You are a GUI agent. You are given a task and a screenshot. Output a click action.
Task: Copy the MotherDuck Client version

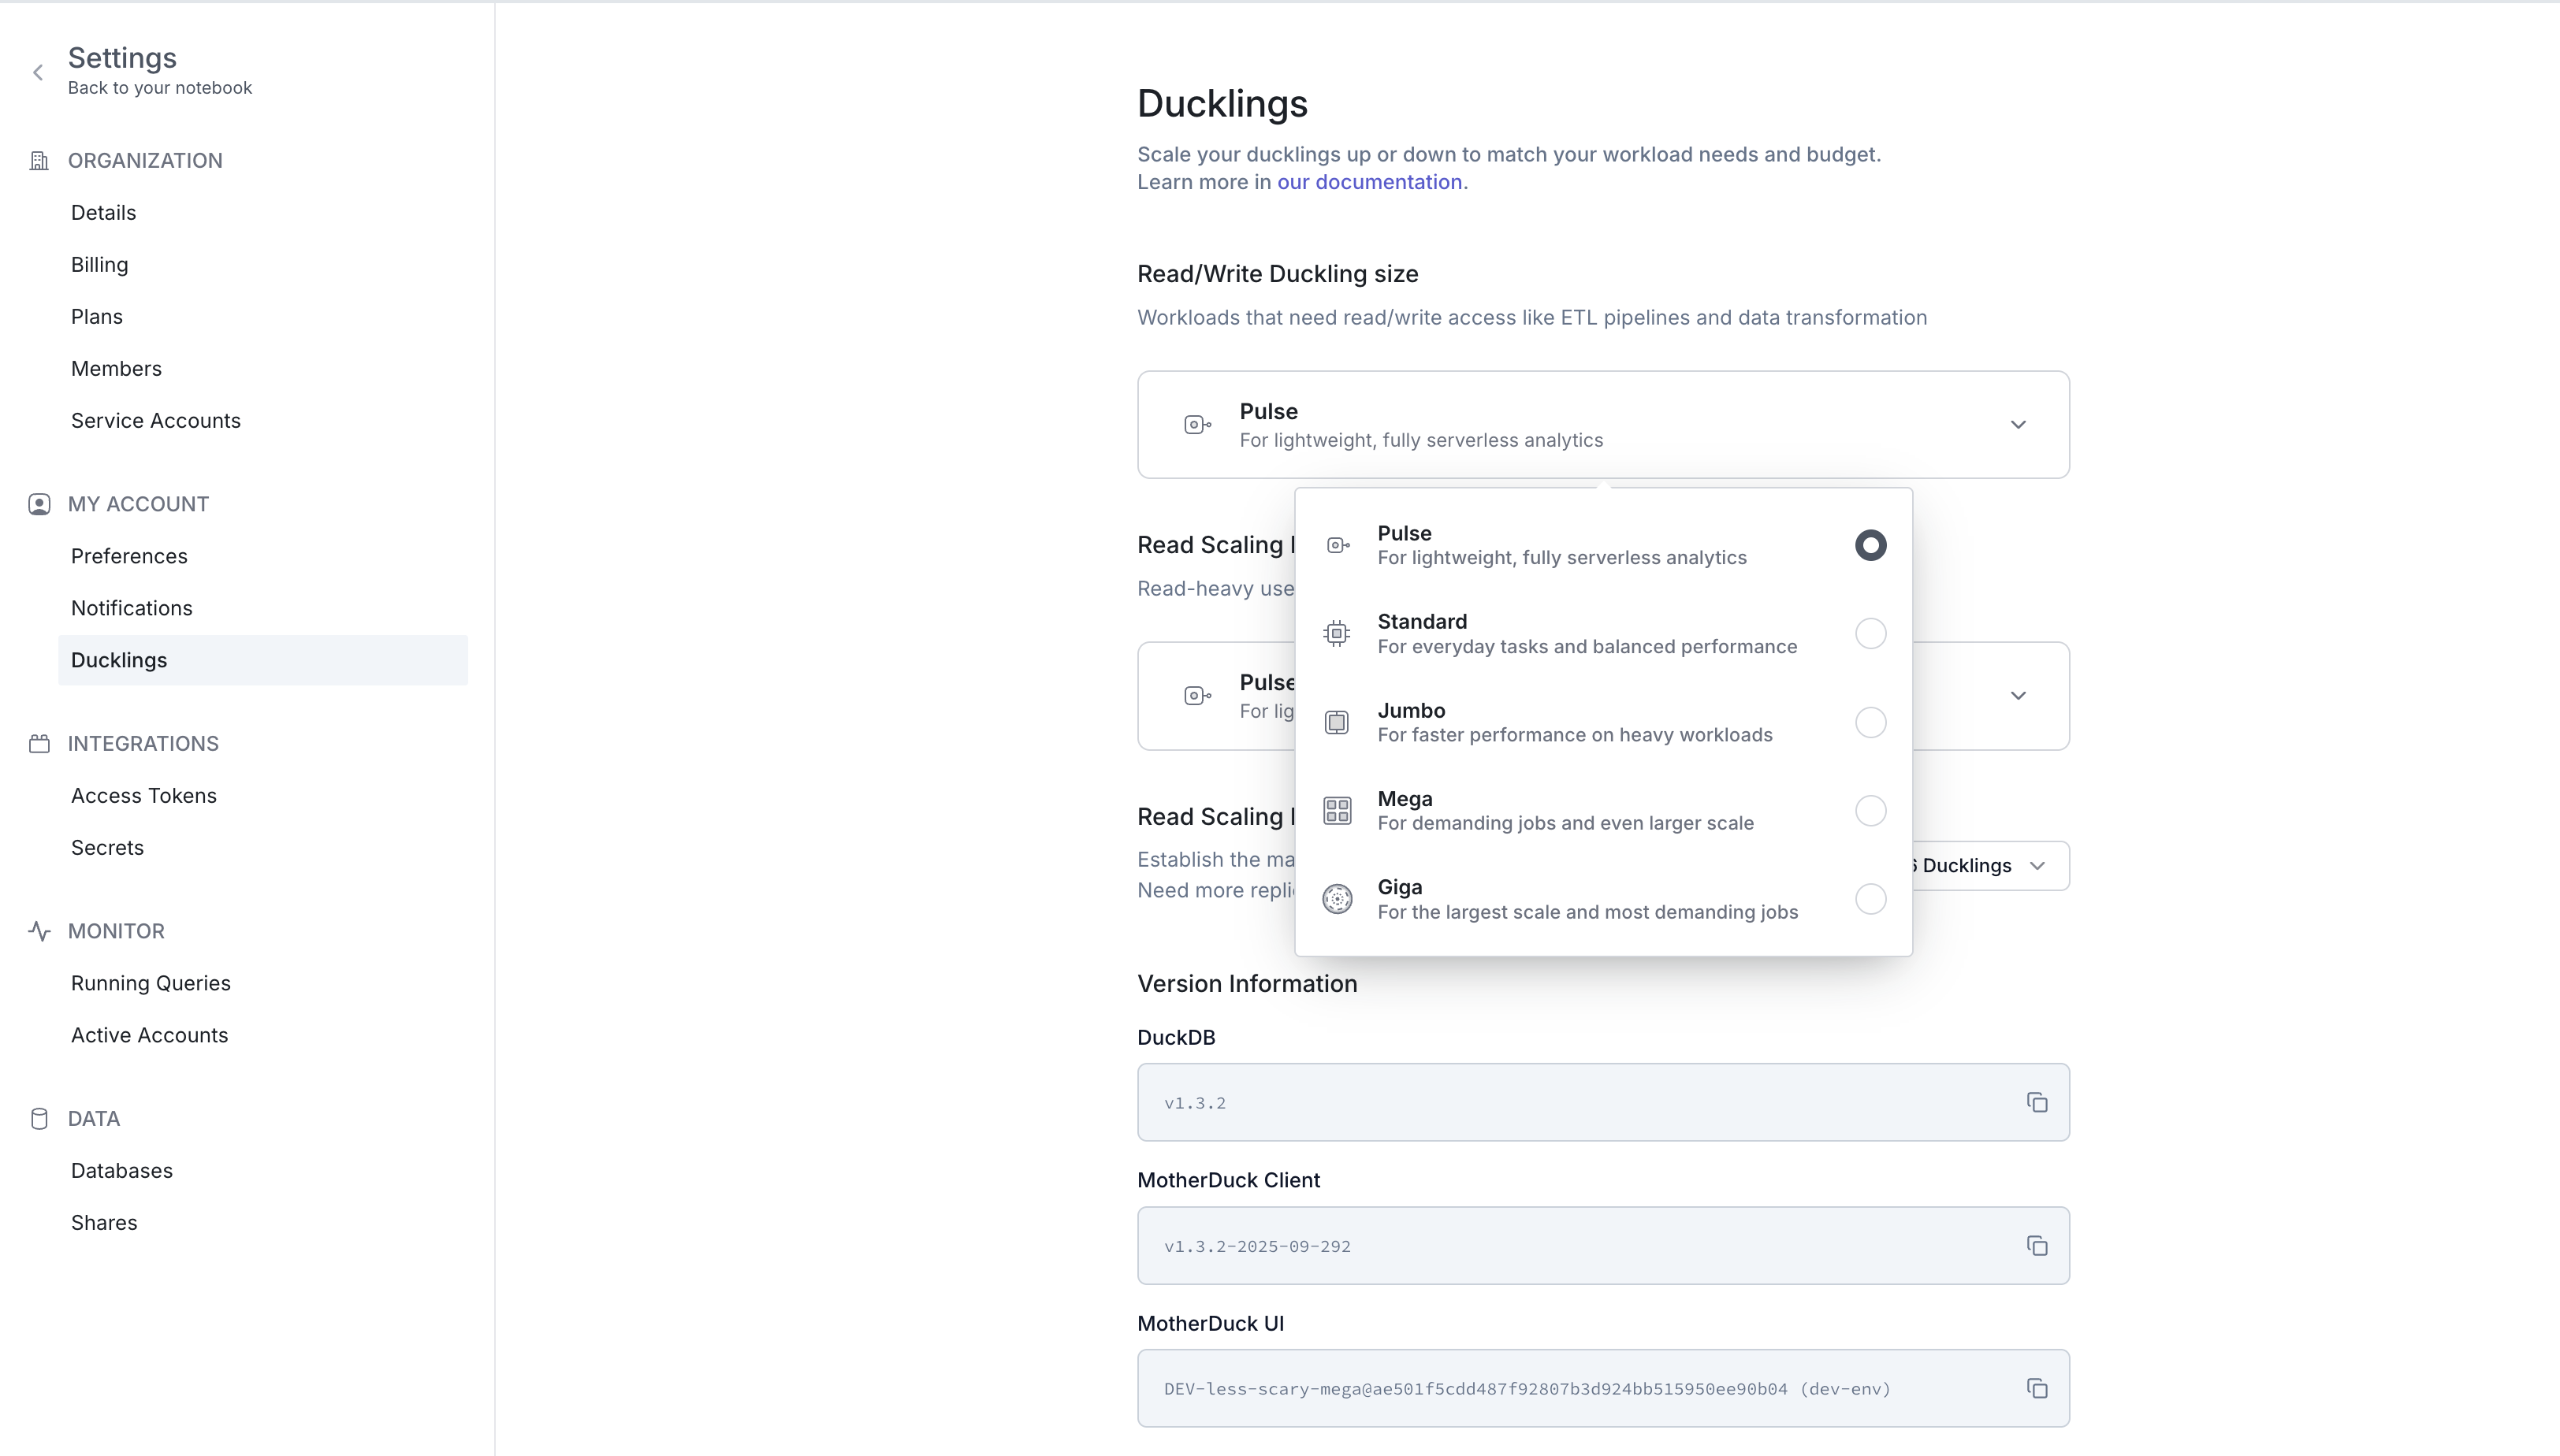click(x=2037, y=1245)
